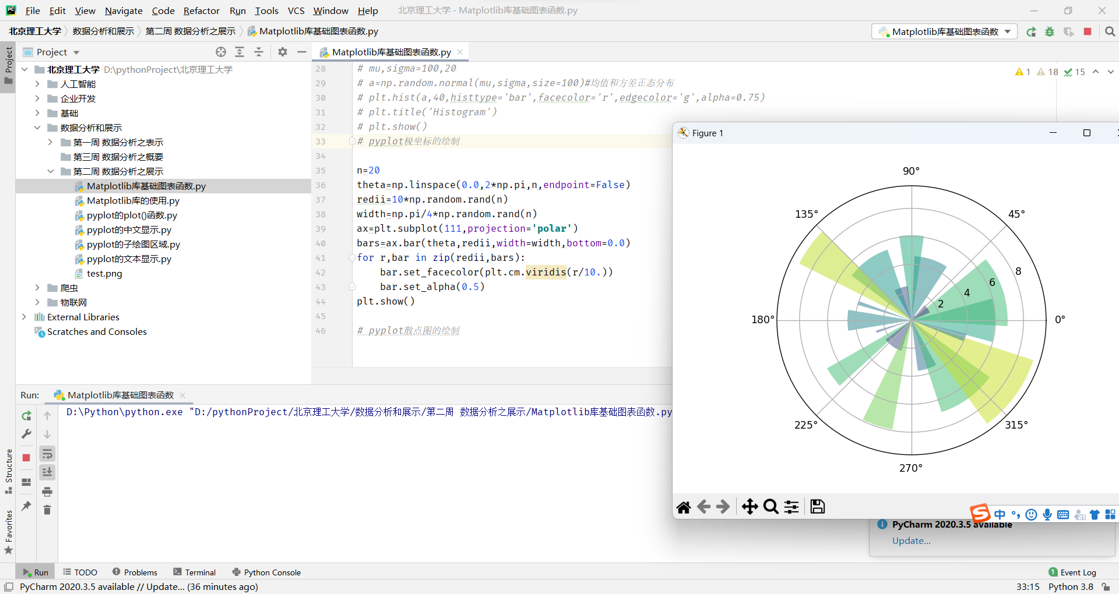Open the VCS menu

click(x=296, y=10)
